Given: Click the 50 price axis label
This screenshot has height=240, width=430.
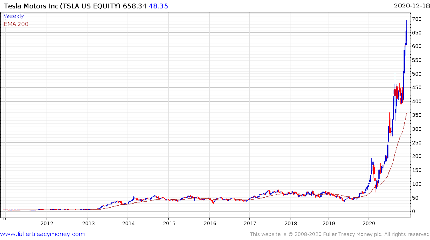Looking at the screenshot, I should [x=416, y=198].
